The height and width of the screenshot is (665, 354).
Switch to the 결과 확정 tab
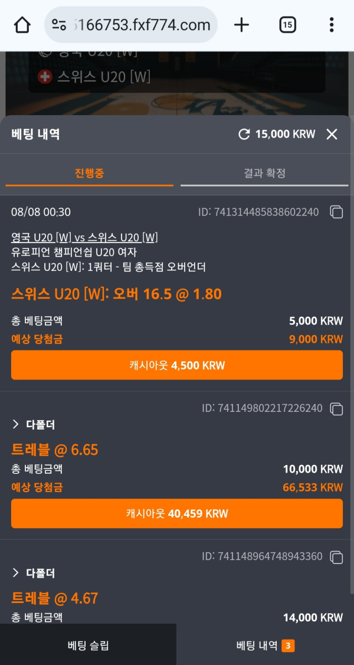point(264,173)
